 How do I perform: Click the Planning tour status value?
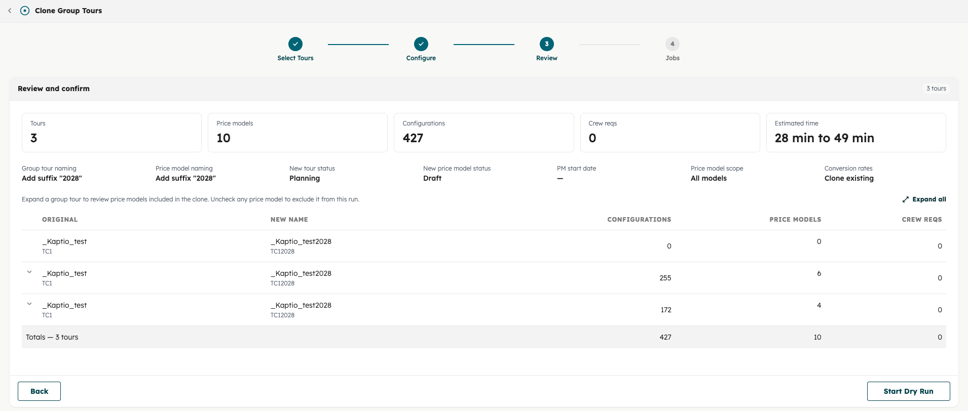(305, 178)
